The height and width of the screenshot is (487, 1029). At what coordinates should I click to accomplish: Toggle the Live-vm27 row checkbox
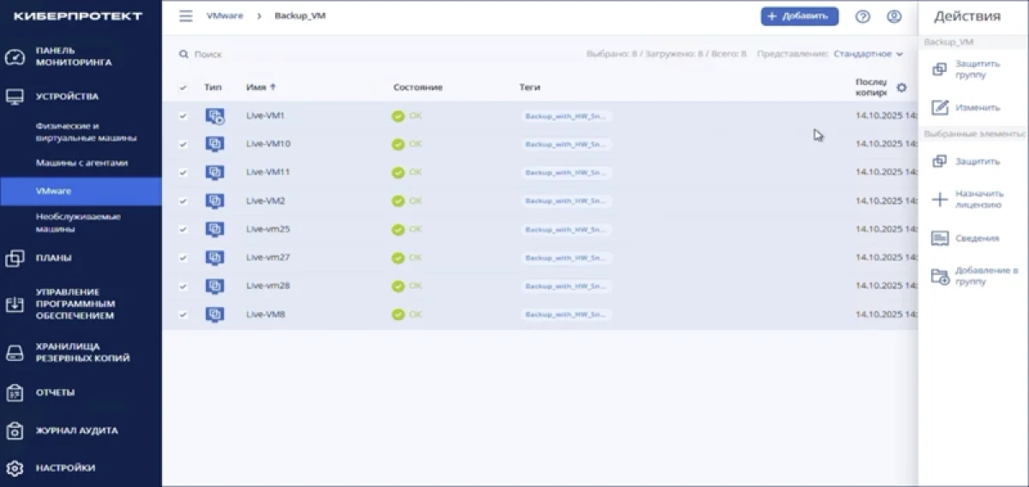coord(183,257)
